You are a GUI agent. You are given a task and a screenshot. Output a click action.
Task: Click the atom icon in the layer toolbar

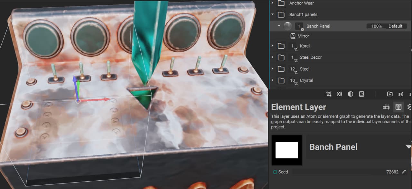click(340, 94)
